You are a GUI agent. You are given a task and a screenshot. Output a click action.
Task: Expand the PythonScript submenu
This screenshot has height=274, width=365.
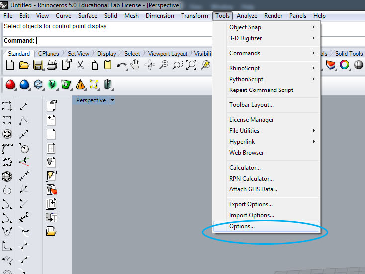click(x=314, y=79)
